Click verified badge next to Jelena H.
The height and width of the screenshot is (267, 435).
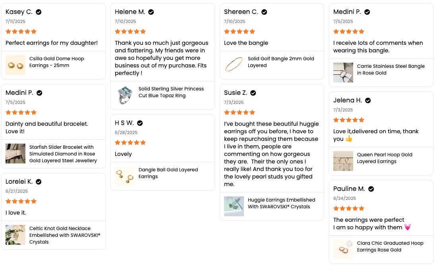[x=368, y=100]
